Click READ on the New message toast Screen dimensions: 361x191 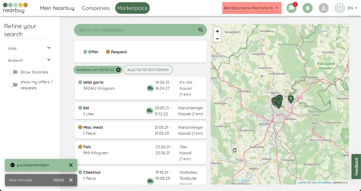pos(59,180)
